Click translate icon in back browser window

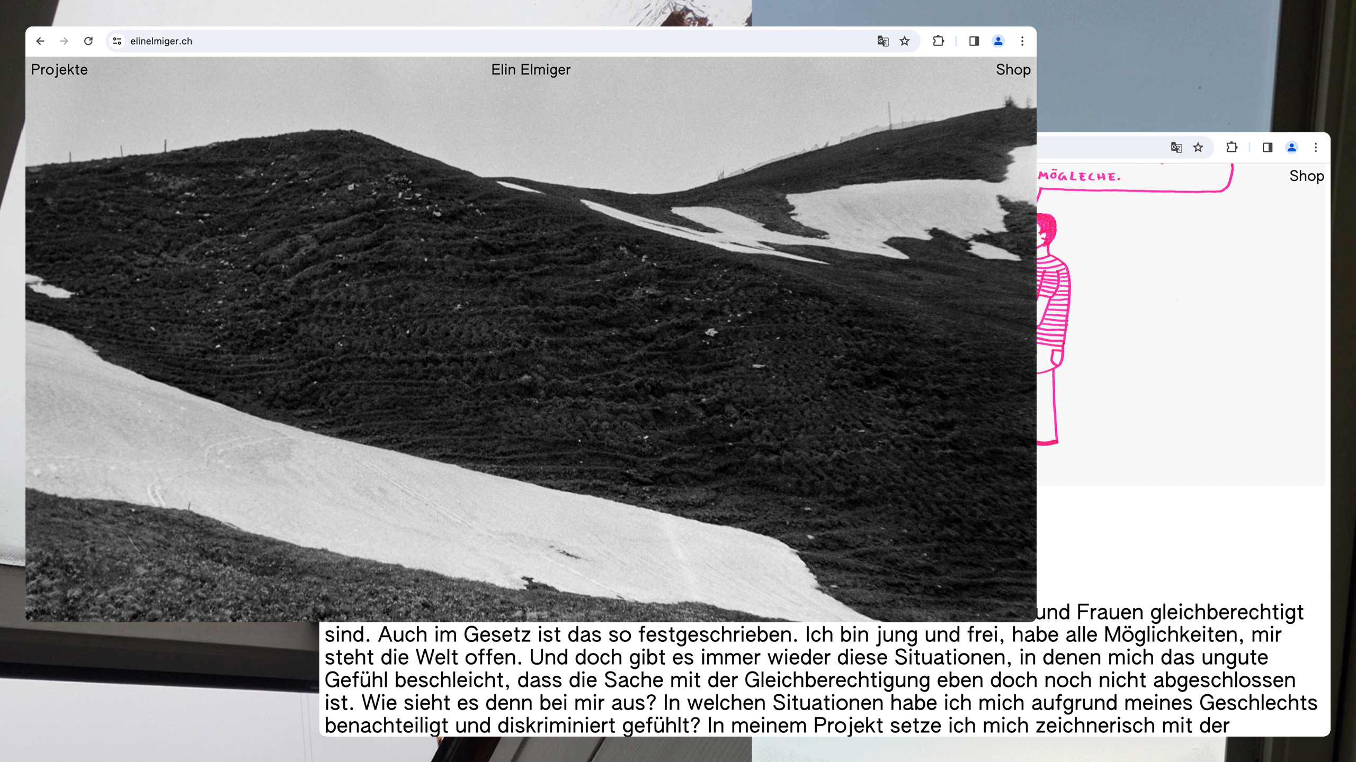tap(1176, 147)
